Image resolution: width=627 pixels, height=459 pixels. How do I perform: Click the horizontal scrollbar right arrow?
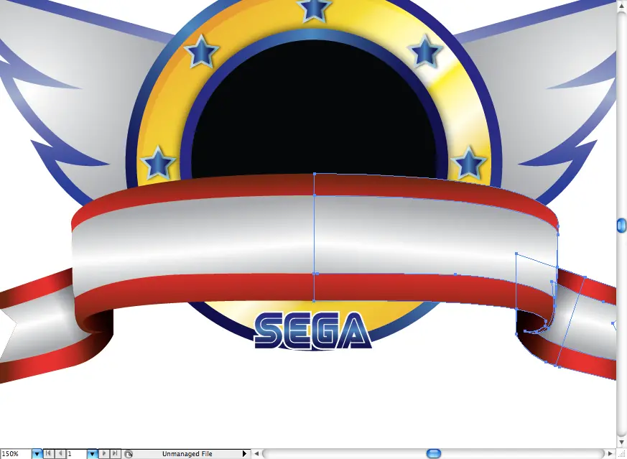[x=610, y=454]
